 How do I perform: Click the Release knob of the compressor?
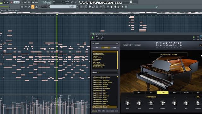click(163, 103)
